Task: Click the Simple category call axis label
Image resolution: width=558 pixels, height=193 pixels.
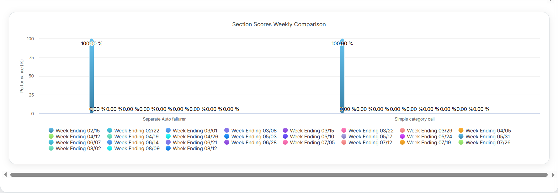Action: click(x=414, y=119)
